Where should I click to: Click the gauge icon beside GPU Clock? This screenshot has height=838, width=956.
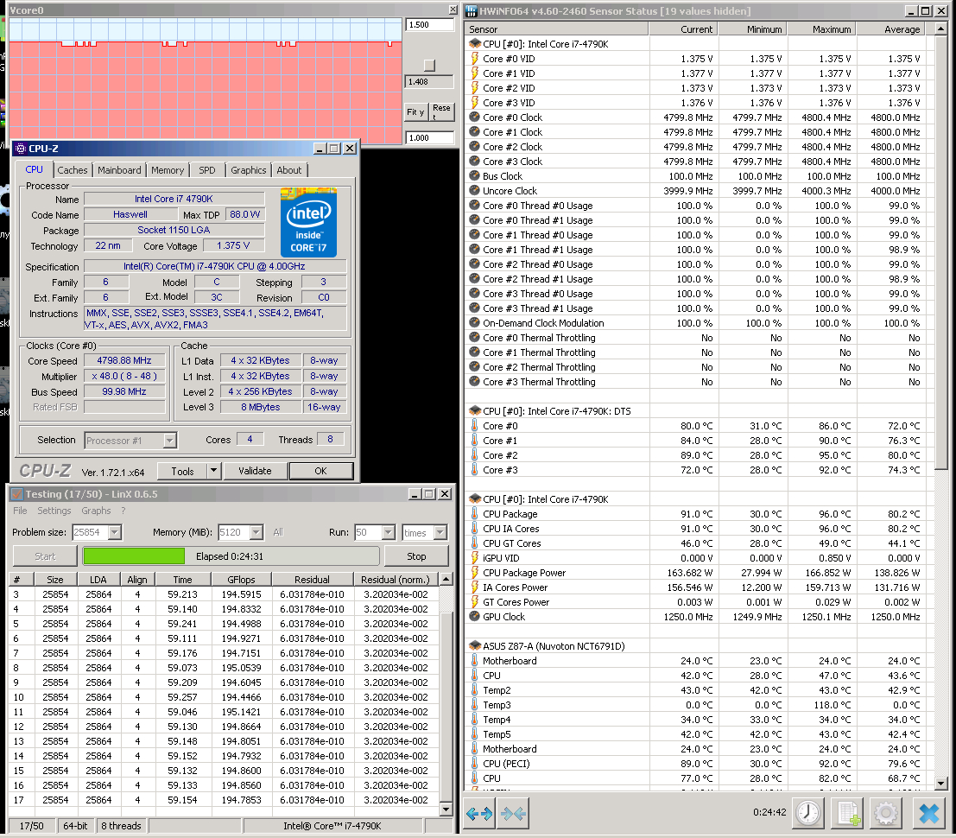coord(475,617)
